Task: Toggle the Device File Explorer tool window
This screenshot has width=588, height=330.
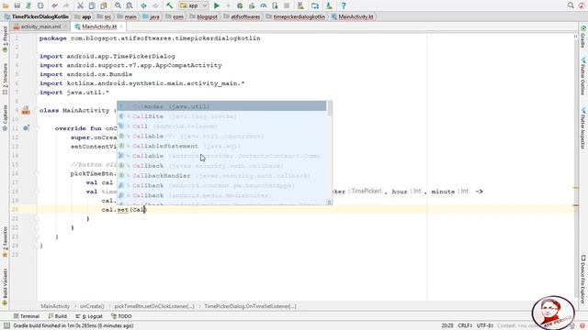Action: click(583, 279)
